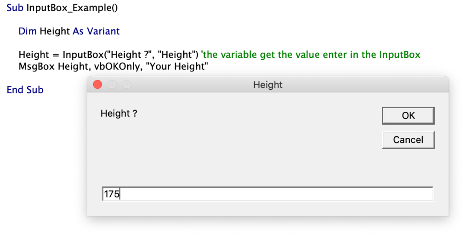Click the Height dialog title bar
Image resolution: width=470 pixels, height=234 pixels.
click(268, 85)
